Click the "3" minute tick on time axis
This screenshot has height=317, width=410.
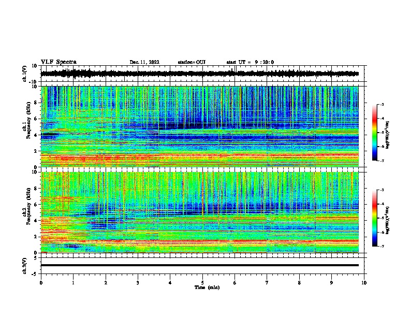pos(138,283)
